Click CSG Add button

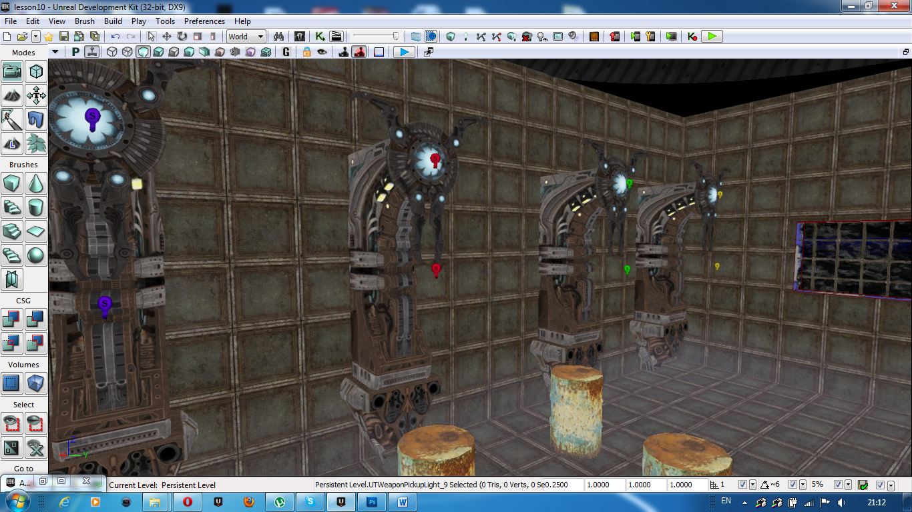point(12,319)
